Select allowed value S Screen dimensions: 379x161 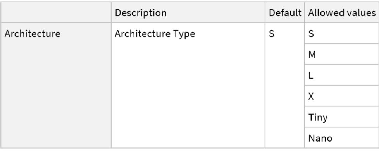click(311, 34)
